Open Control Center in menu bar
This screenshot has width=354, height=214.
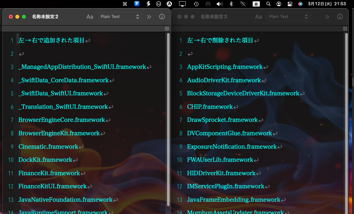click(x=290, y=4)
